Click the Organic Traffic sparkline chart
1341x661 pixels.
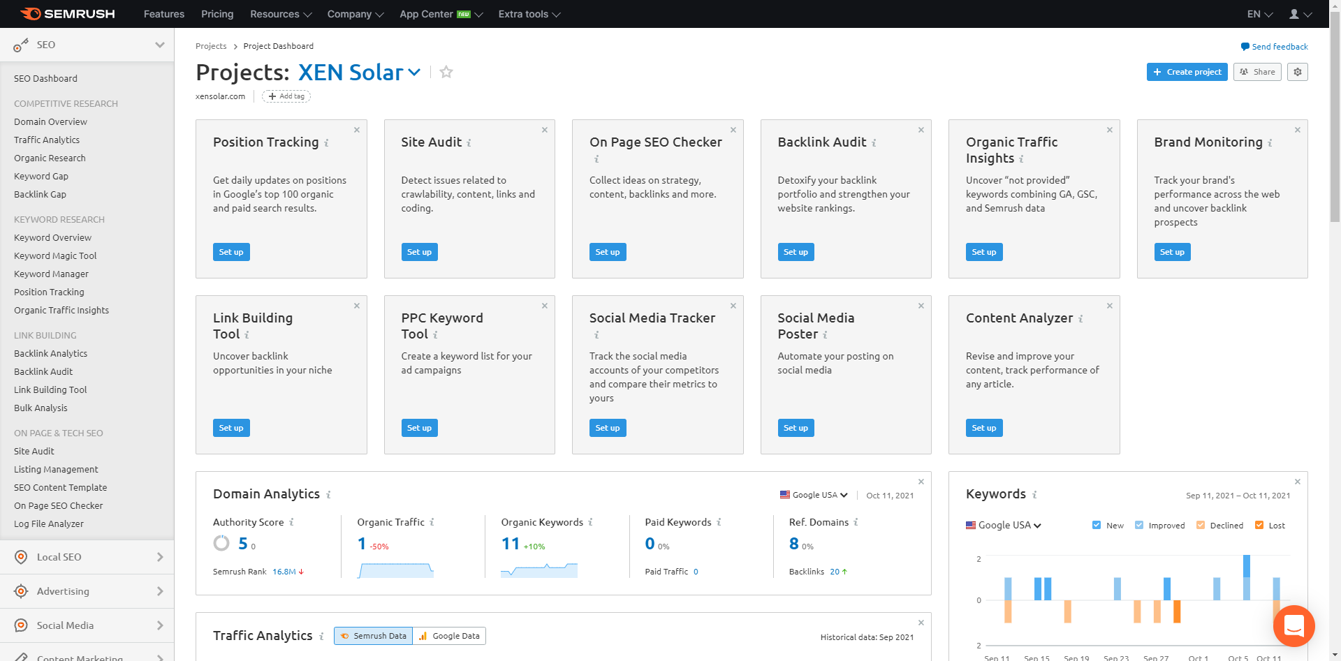tap(395, 570)
